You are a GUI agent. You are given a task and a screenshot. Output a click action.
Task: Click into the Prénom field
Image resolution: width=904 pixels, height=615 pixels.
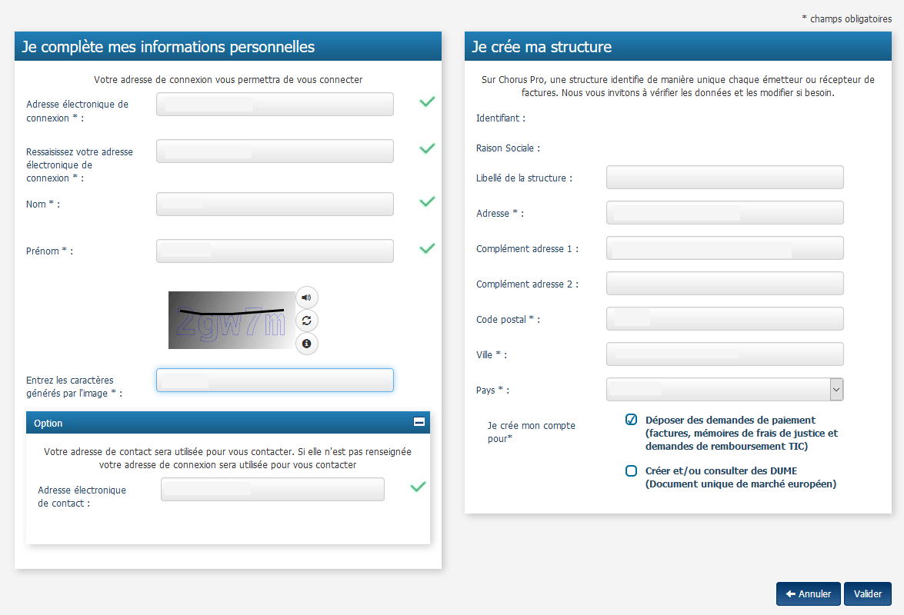coord(275,251)
